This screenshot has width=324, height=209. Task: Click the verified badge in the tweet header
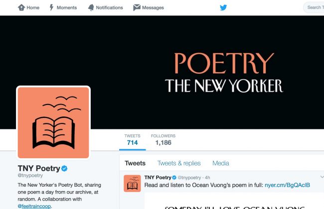point(174,178)
